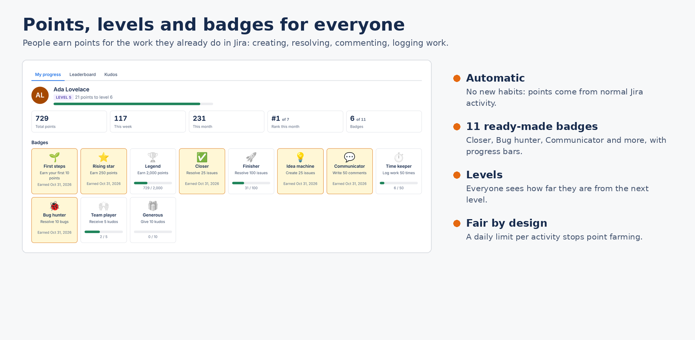Viewport: 695px width, 340px height.
Task: Click the Team player 2 / 5 progress bar
Action: (103, 232)
